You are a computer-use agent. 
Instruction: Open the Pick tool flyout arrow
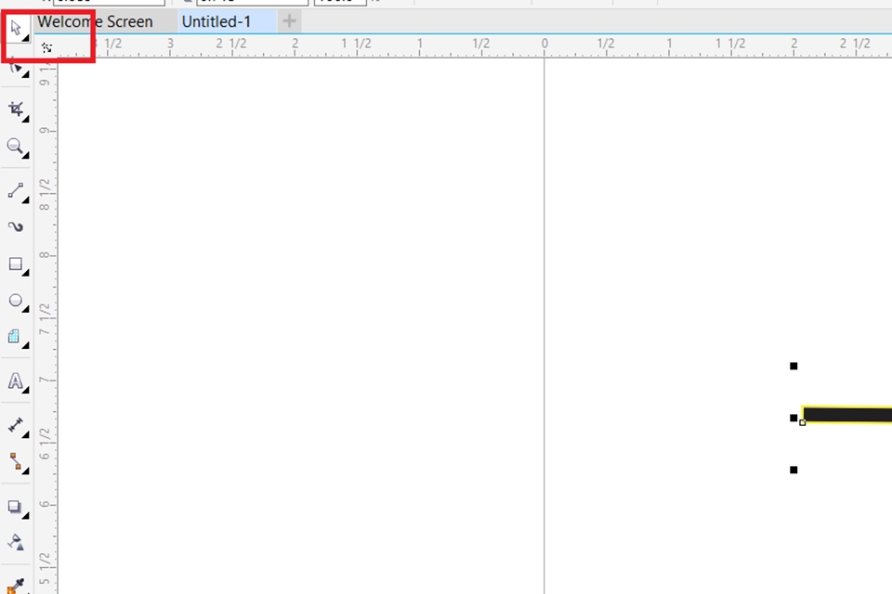(x=25, y=39)
